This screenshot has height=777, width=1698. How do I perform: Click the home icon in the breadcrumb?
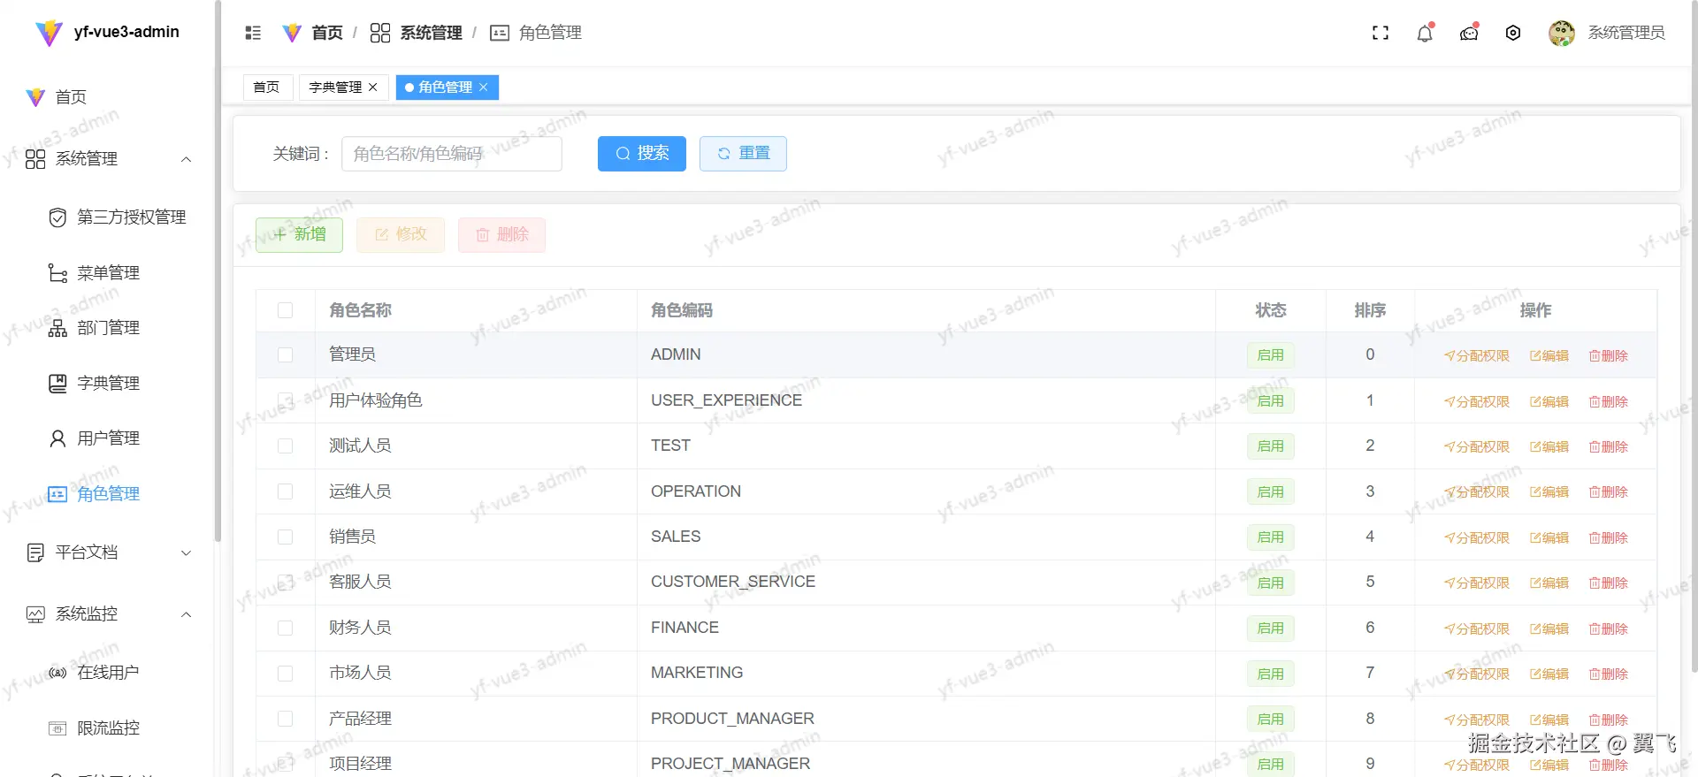pos(292,33)
